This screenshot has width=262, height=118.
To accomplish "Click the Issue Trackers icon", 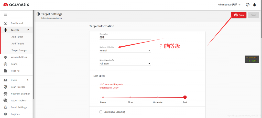I will (x=6, y=100).
